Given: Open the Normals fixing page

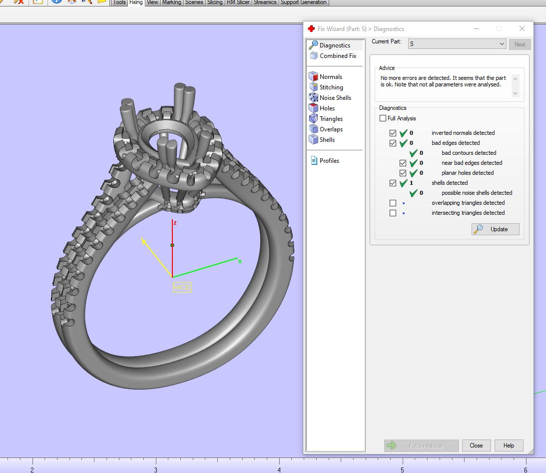Looking at the screenshot, I should coord(330,77).
